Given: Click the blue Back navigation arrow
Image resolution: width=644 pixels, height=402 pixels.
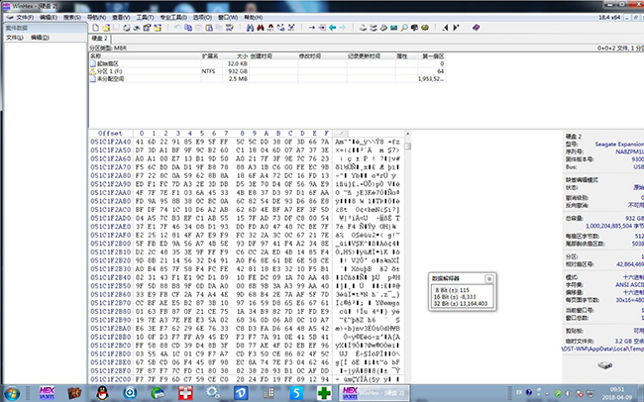Looking at the screenshot, I should tap(332, 28).
